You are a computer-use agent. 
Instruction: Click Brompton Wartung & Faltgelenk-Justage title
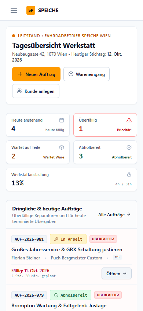[59, 305]
